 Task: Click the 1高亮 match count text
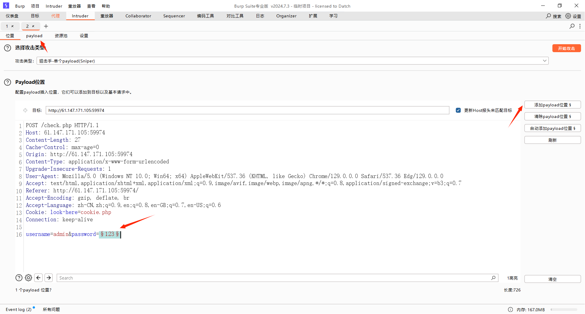coord(512,278)
